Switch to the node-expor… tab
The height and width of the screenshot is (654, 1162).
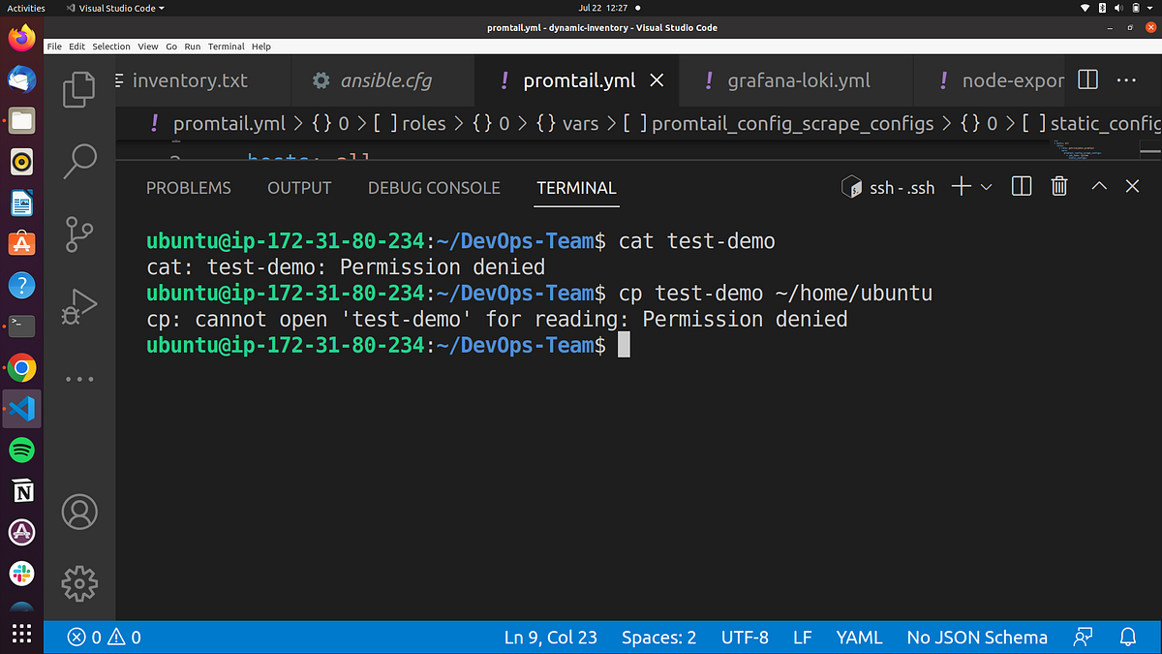989,81
